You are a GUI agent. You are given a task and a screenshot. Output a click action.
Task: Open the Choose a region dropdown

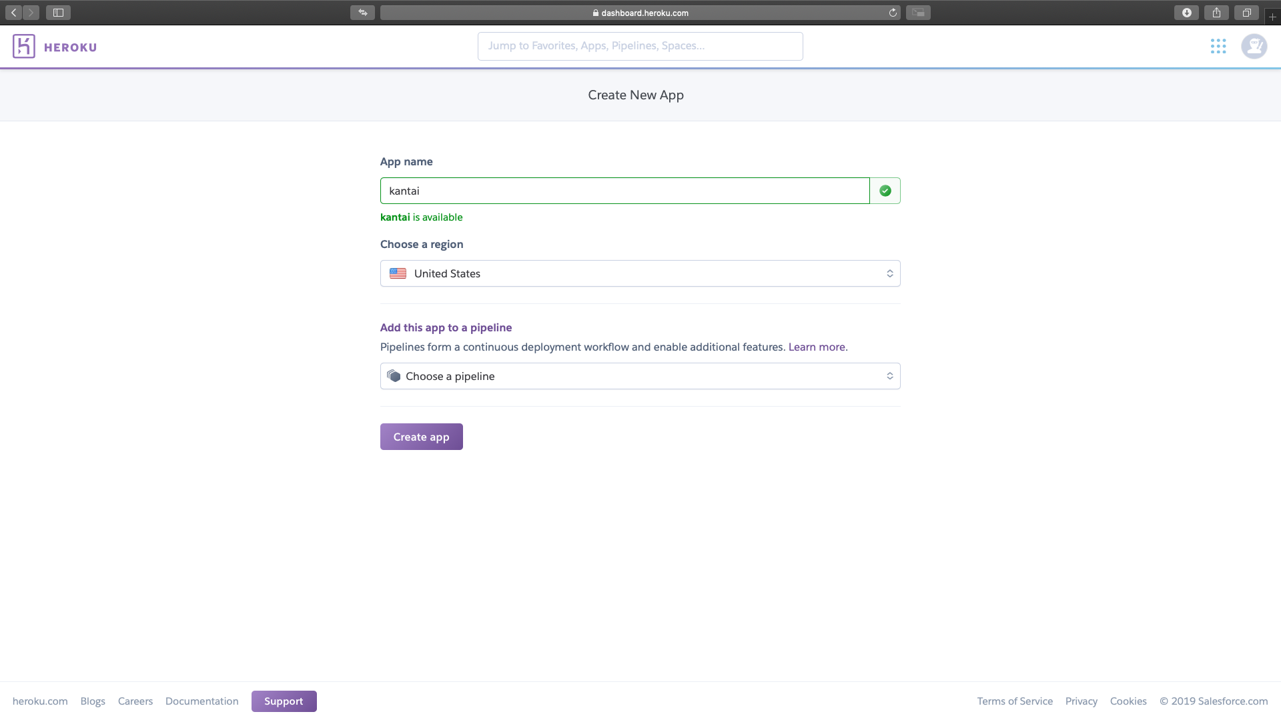(x=640, y=273)
